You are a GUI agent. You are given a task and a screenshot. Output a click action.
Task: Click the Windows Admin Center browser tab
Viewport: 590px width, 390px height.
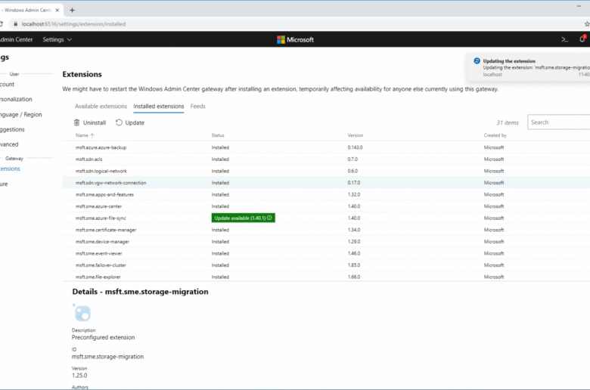(30, 10)
